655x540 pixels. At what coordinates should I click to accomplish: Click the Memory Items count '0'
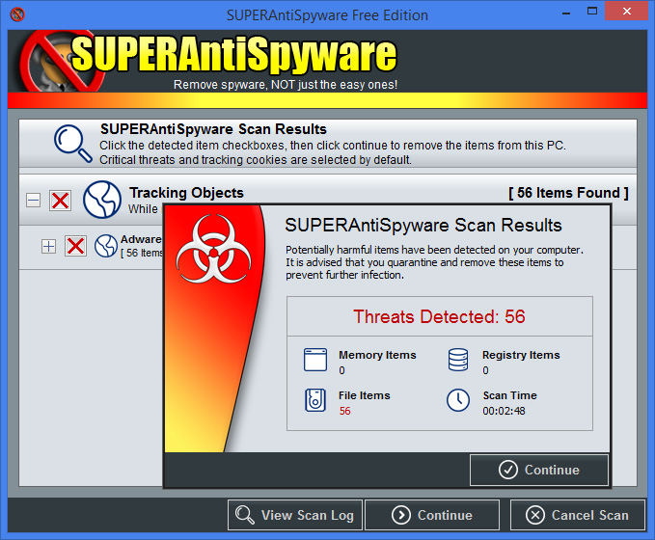pos(341,370)
